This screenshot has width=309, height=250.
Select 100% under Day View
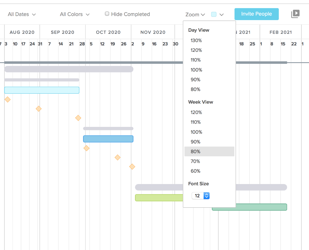click(x=196, y=70)
